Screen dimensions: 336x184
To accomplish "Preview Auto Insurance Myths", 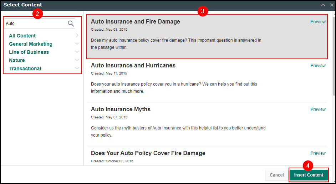I will (318, 109).
